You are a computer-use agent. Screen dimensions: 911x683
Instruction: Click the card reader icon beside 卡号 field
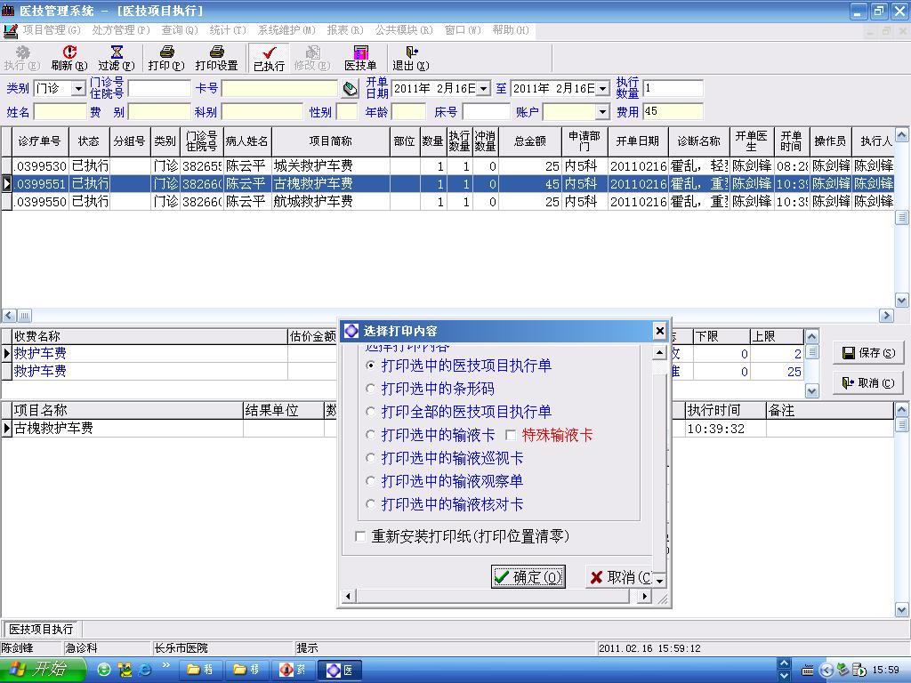pos(350,88)
